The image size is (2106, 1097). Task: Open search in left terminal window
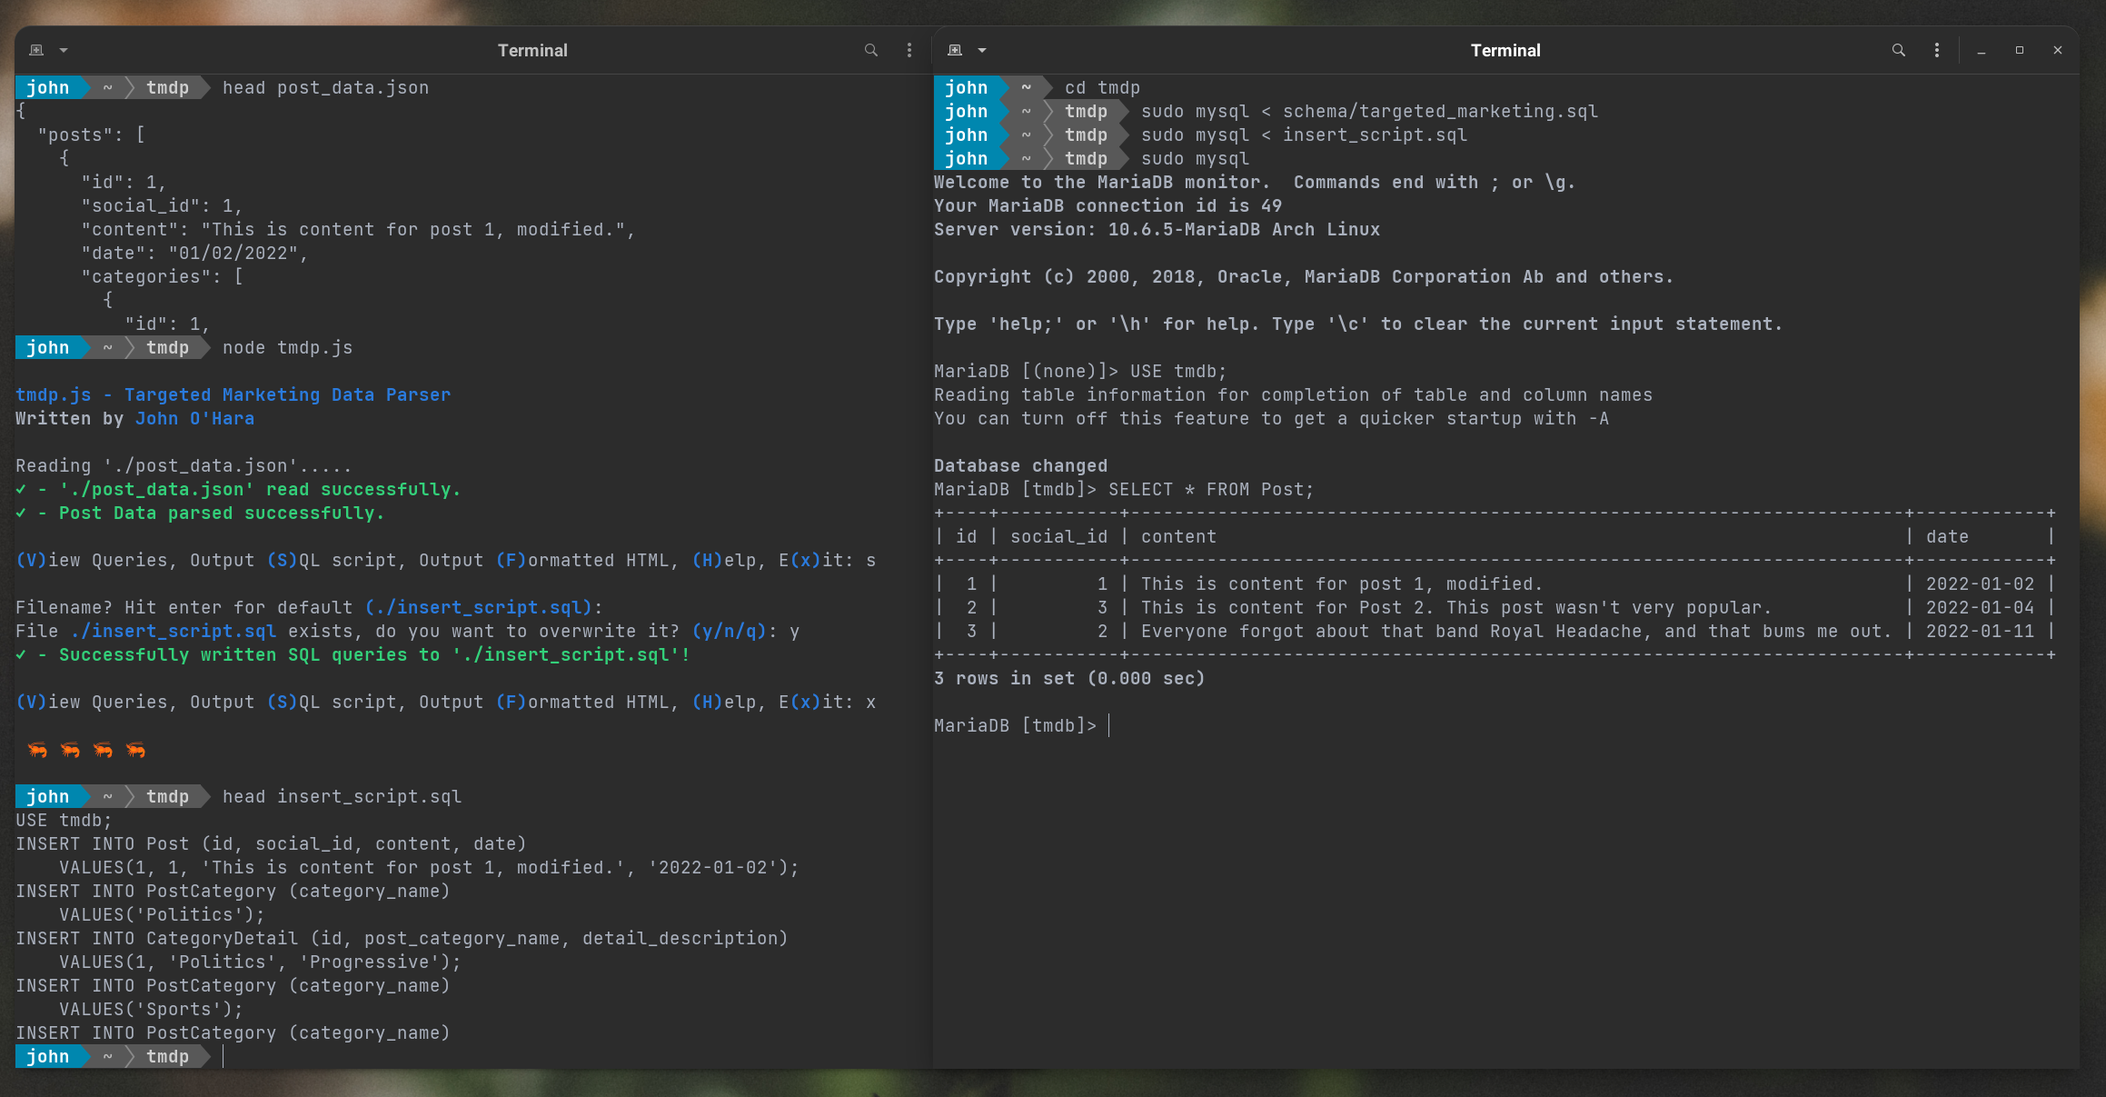click(x=871, y=50)
